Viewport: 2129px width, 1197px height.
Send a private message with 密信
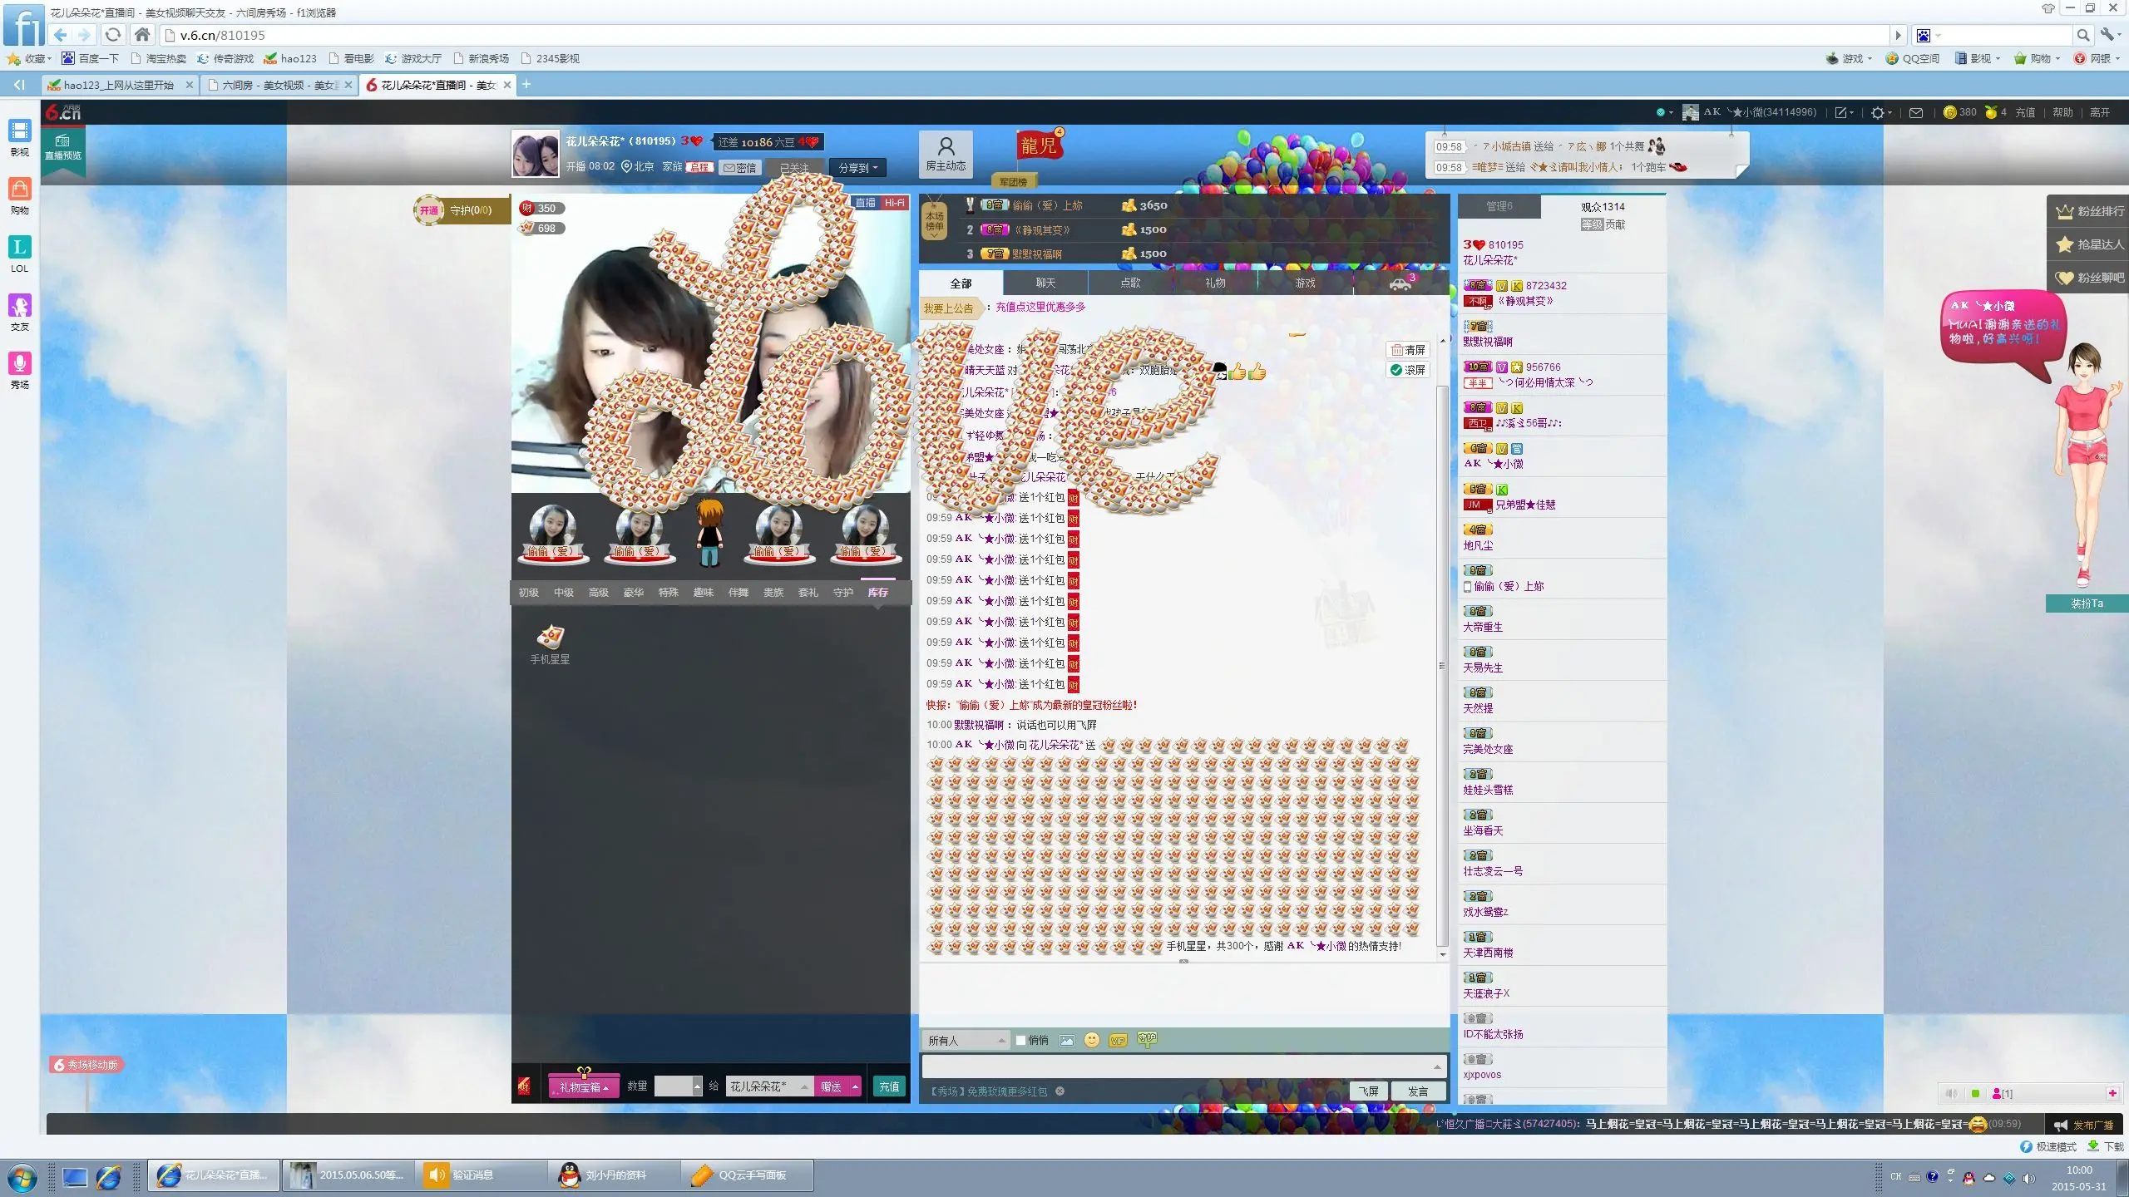[739, 168]
